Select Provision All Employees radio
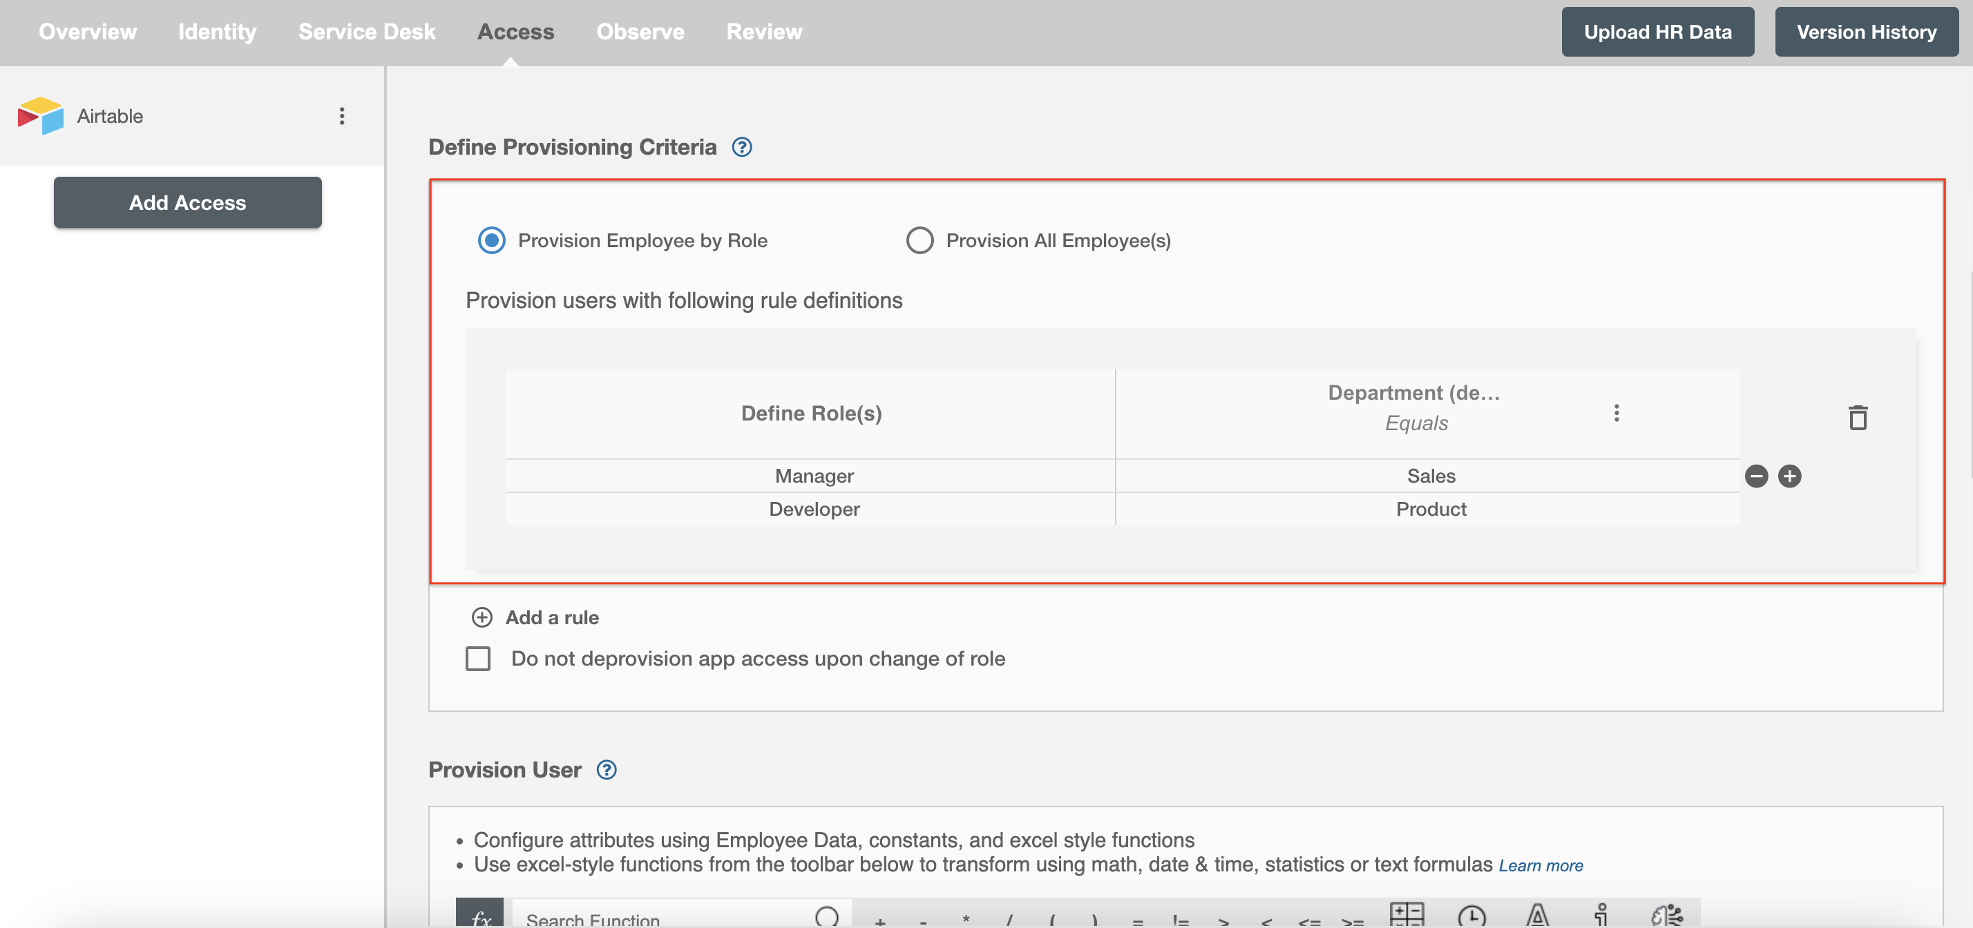The width and height of the screenshot is (1973, 928). tap(919, 238)
